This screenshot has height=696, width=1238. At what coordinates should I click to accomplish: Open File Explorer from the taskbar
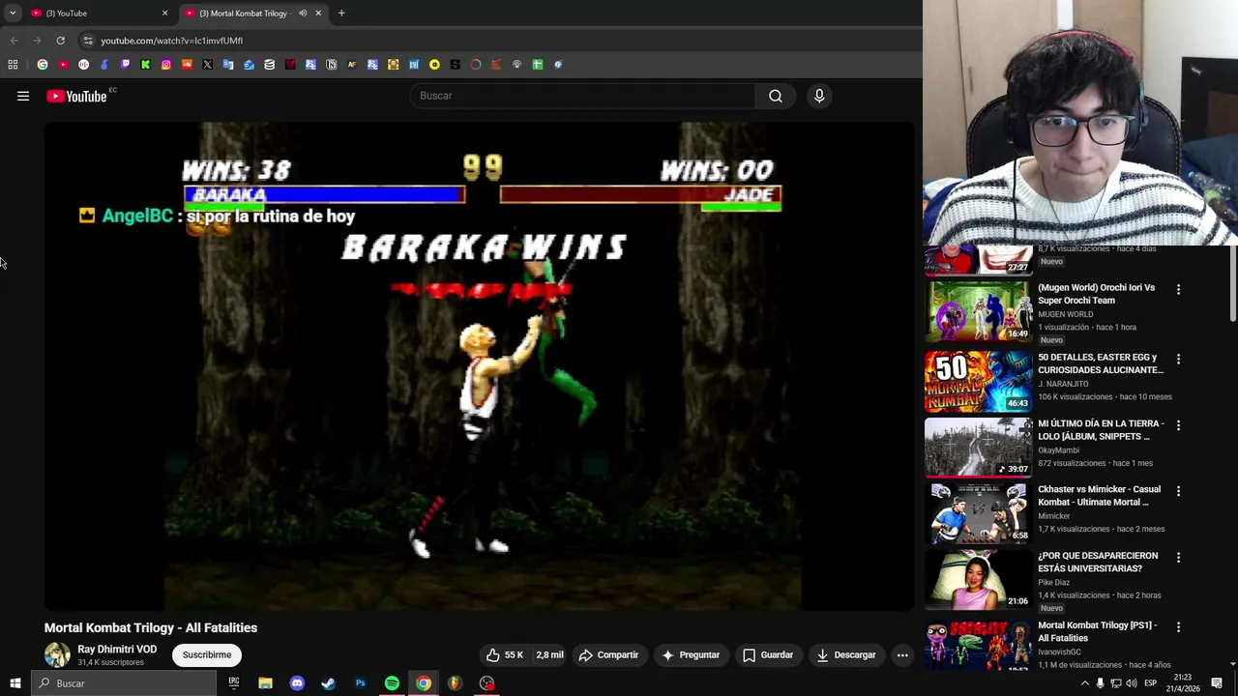pyautogui.click(x=265, y=683)
